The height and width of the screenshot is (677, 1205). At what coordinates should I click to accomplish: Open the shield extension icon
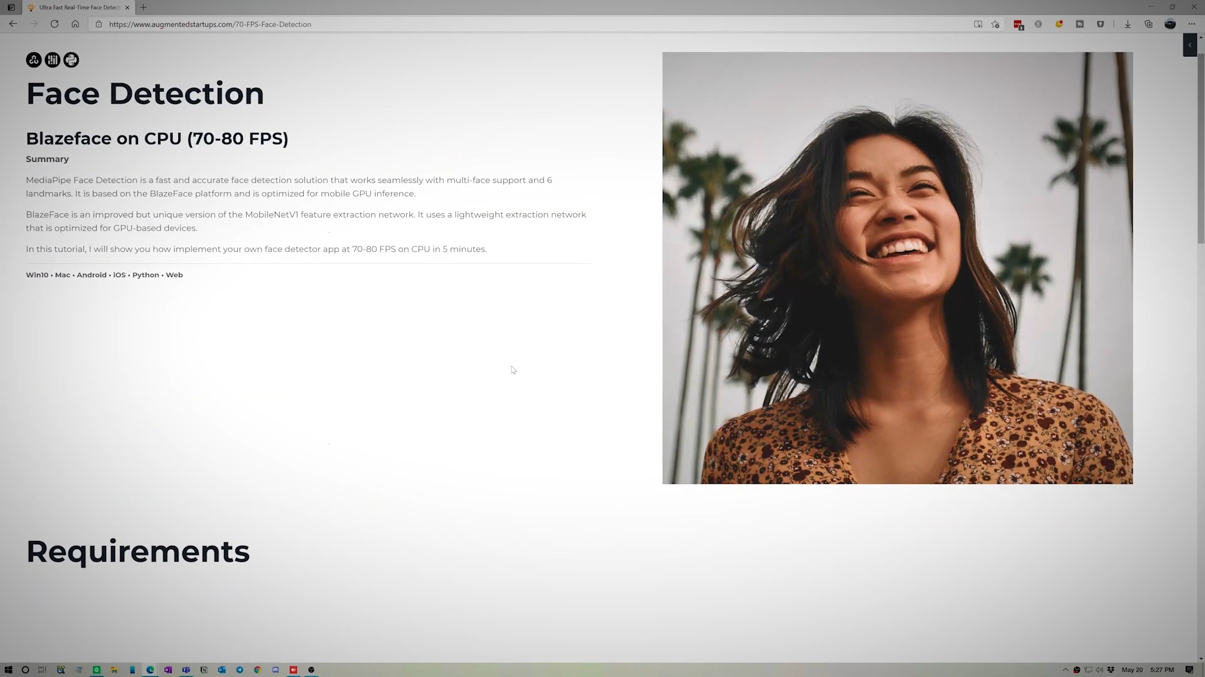click(x=1100, y=24)
